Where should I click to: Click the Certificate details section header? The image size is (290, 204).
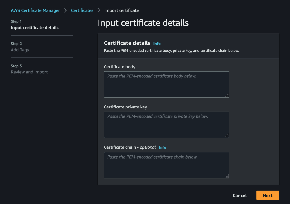[127, 43]
